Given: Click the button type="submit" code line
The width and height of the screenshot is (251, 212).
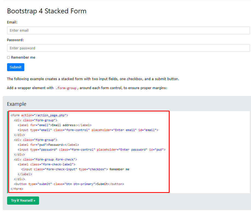Looking at the screenshot, I should coord(69,184).
